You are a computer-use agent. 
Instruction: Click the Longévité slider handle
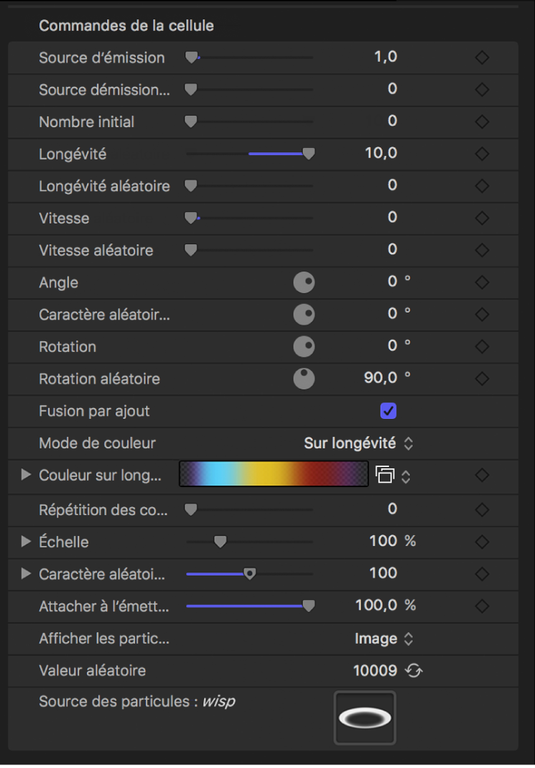click(x=309, y=154)
